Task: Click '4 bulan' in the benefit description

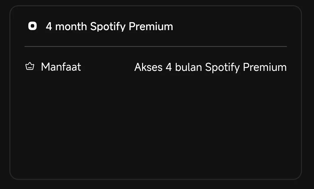Action: click(x=184, y=67)
